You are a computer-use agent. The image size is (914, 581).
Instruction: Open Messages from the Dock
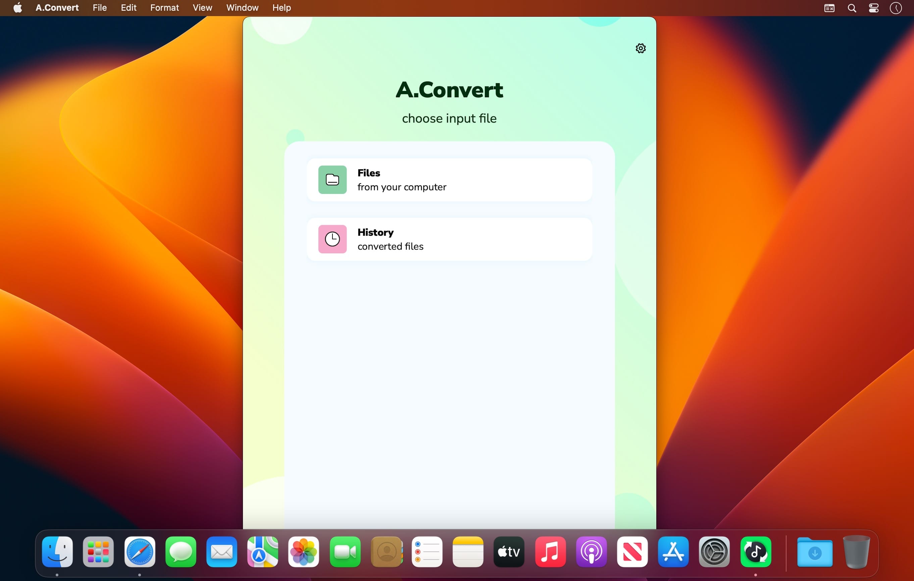(x=181, y=552)
